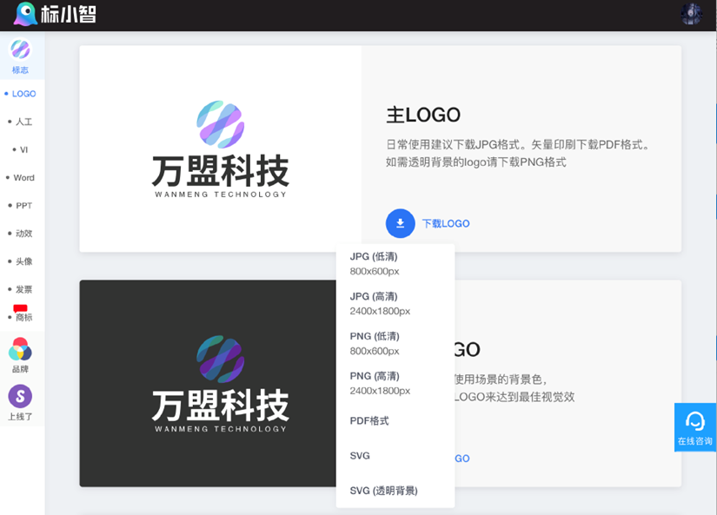Open the 品牌 colorful circles icon
The height and width of the screenshot is (515, 717).
[x=20, y=350]
